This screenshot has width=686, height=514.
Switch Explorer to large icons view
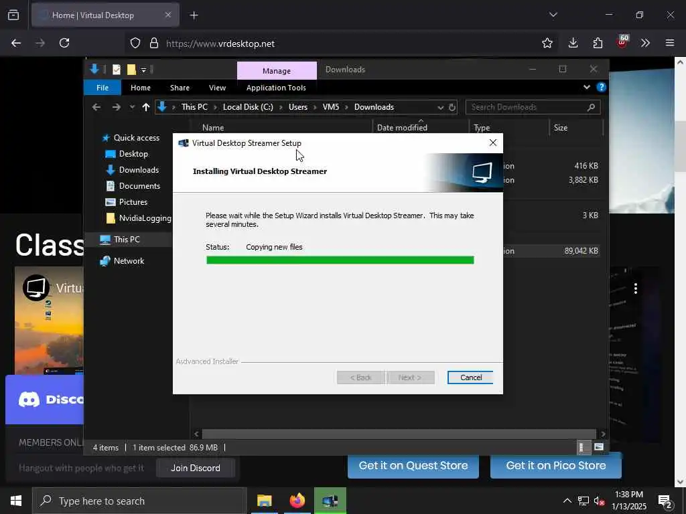599,447
